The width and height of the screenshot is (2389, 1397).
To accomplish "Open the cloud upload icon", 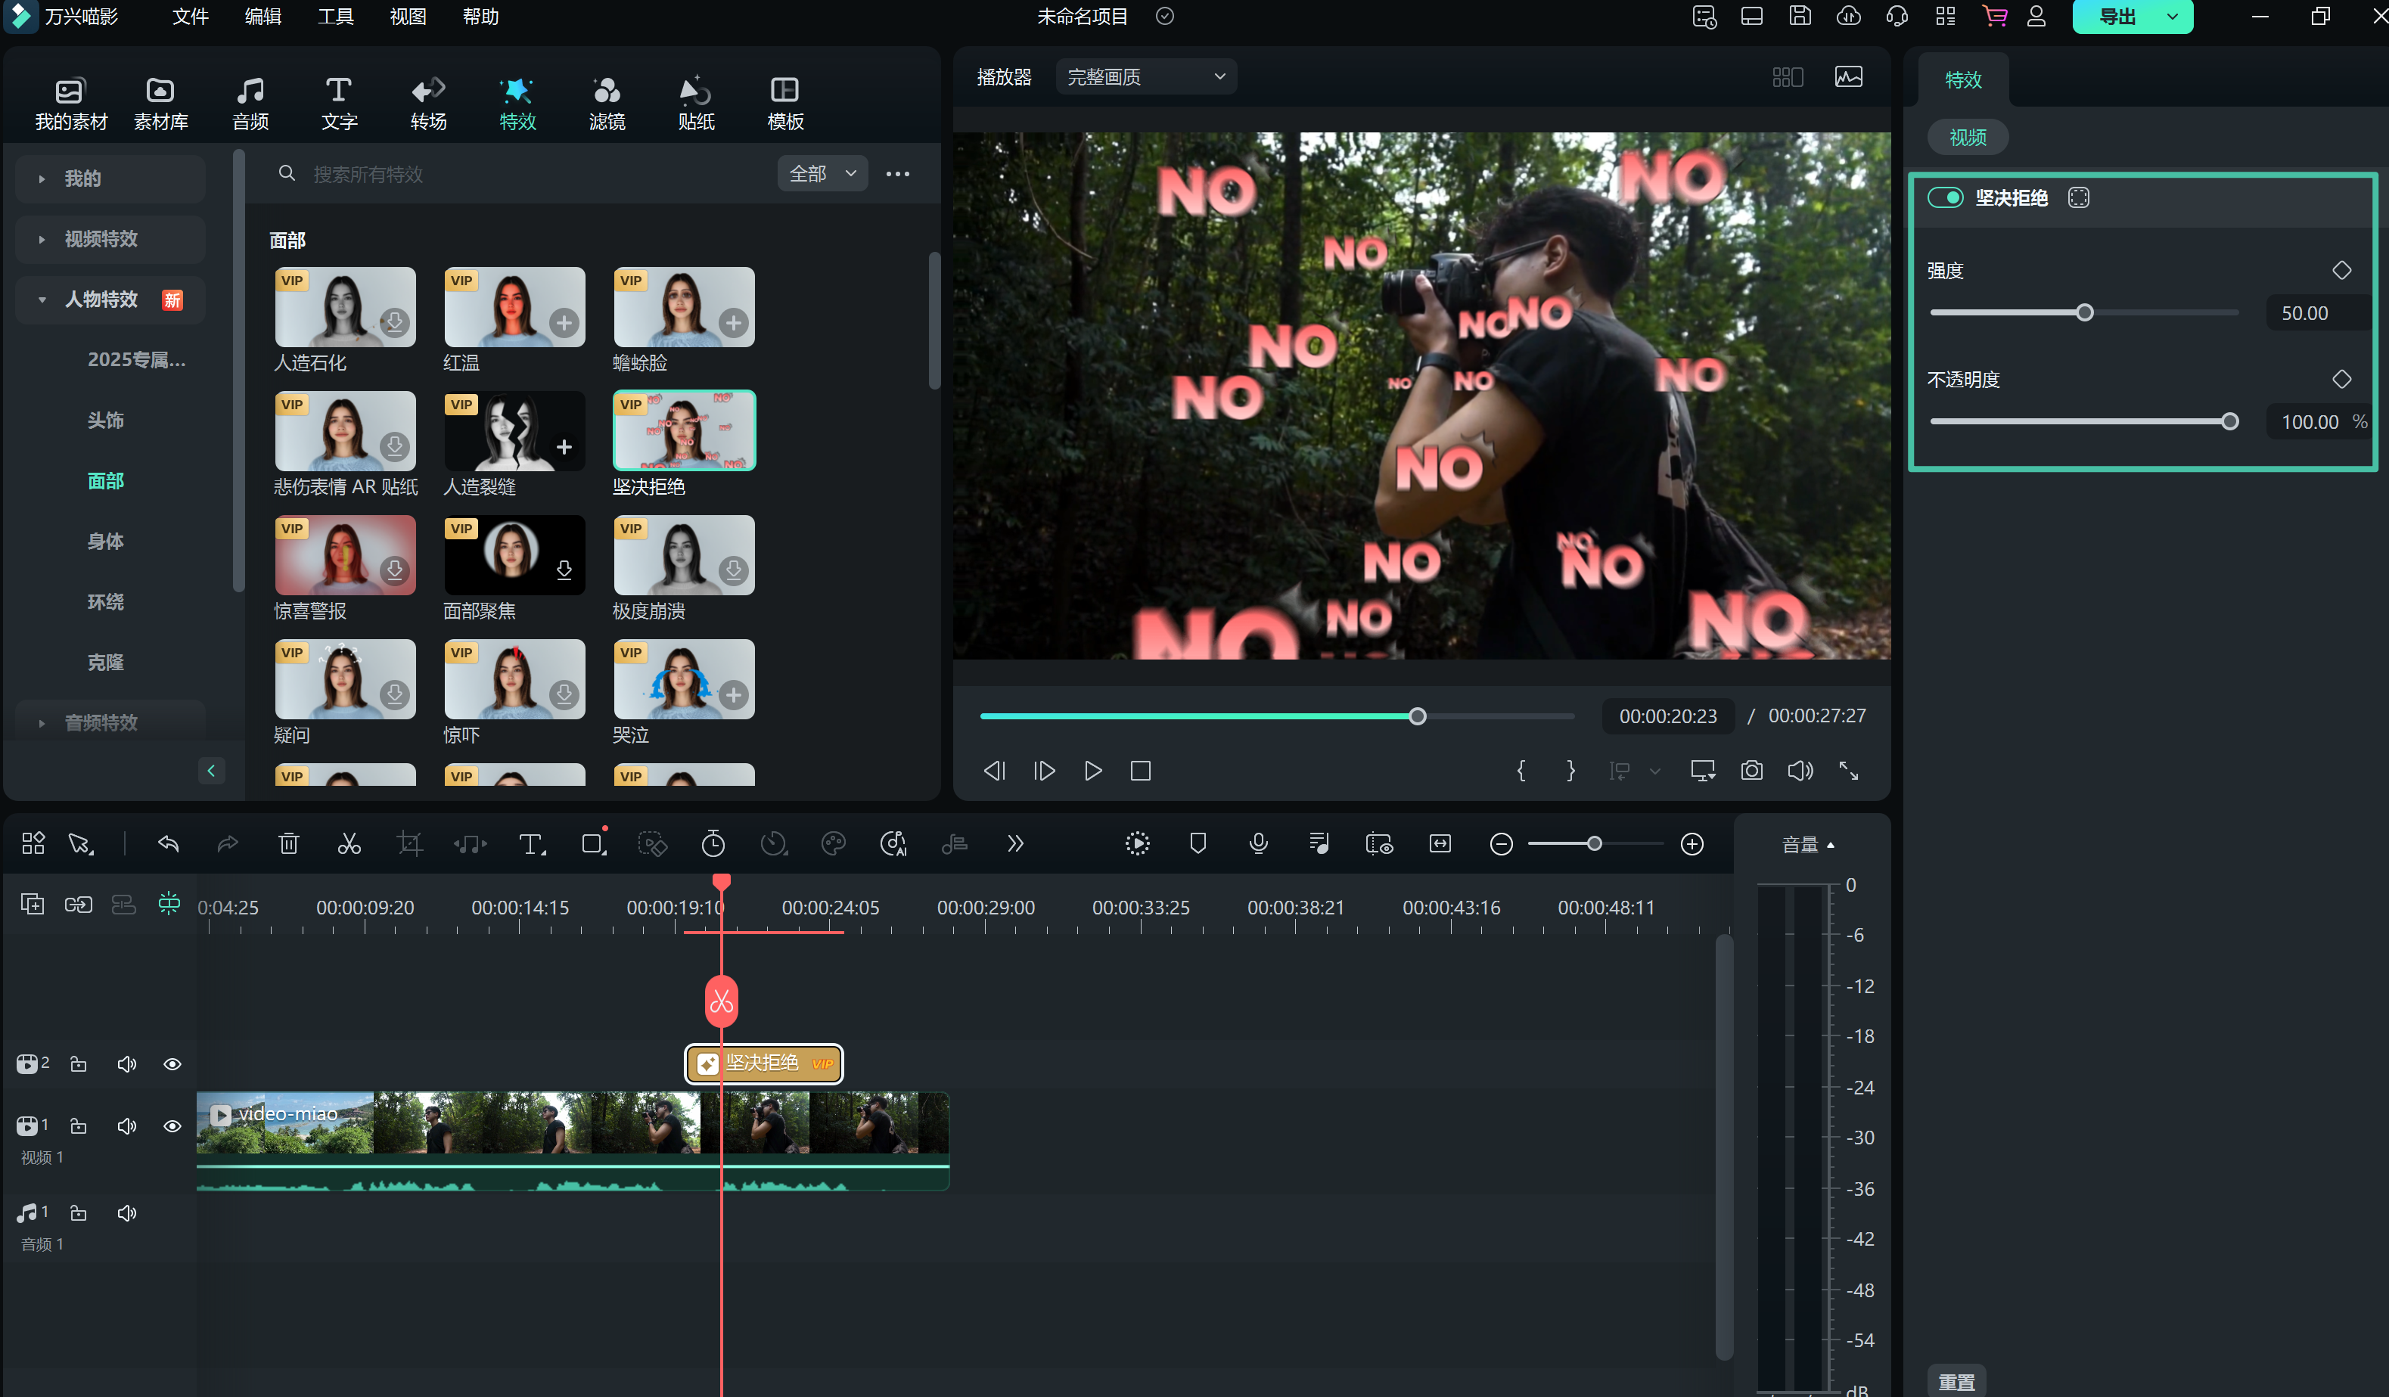I will coord(1847,16).
